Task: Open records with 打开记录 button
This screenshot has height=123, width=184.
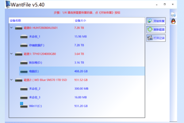Action: [x=156, y=38]
